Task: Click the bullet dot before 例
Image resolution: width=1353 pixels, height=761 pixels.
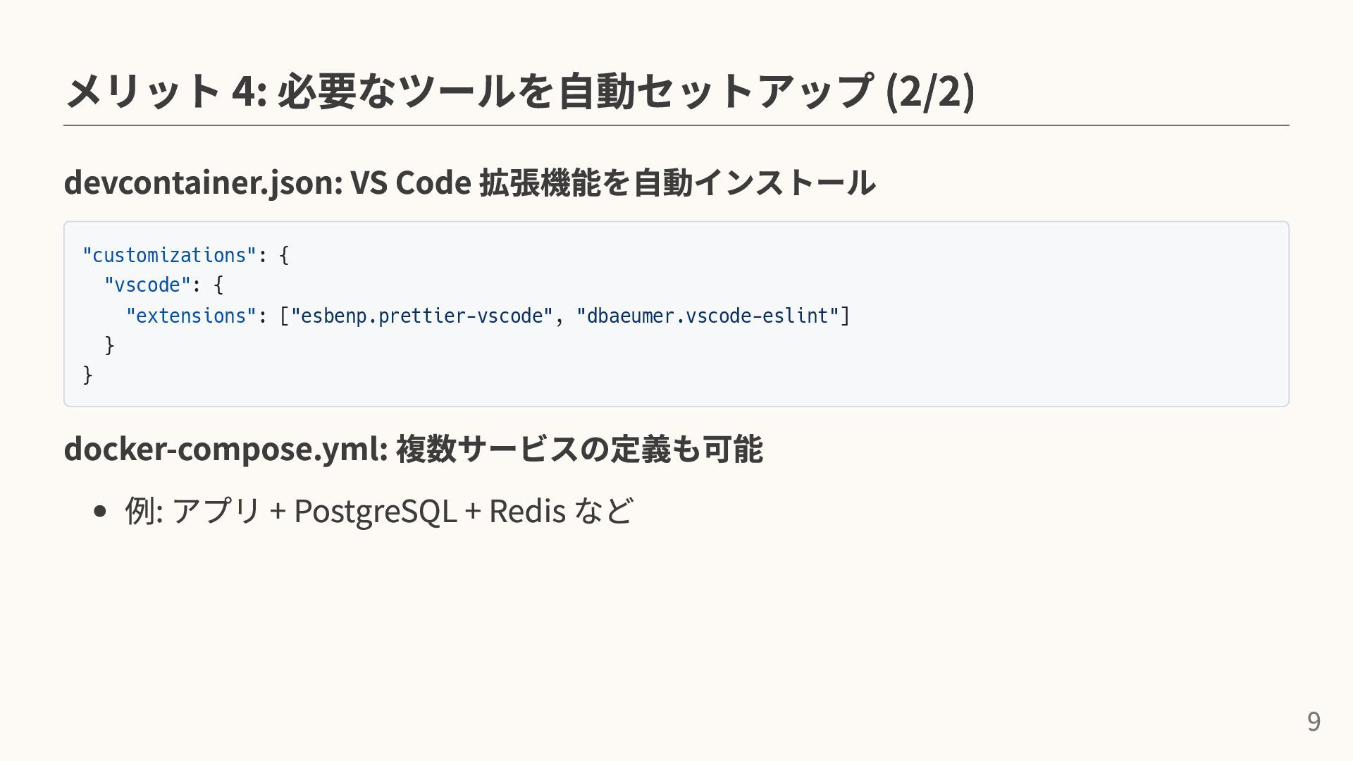Action: pos(99,511)
